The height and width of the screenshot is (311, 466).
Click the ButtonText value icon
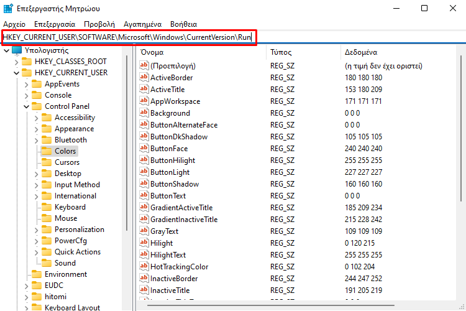pos(144,195)
